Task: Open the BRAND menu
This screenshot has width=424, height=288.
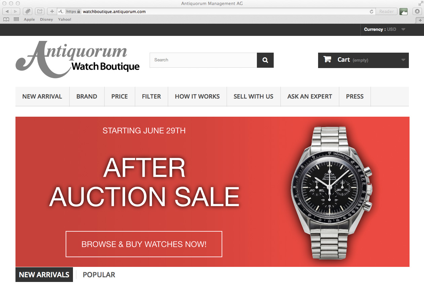Action: pos(87,97)
